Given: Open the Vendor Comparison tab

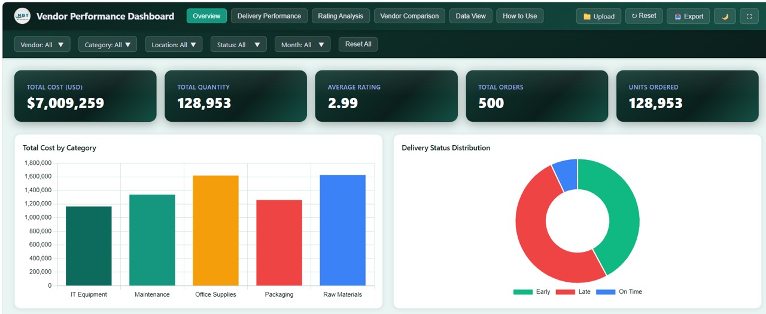Looking at the screenshot, I should coord(410,16).
